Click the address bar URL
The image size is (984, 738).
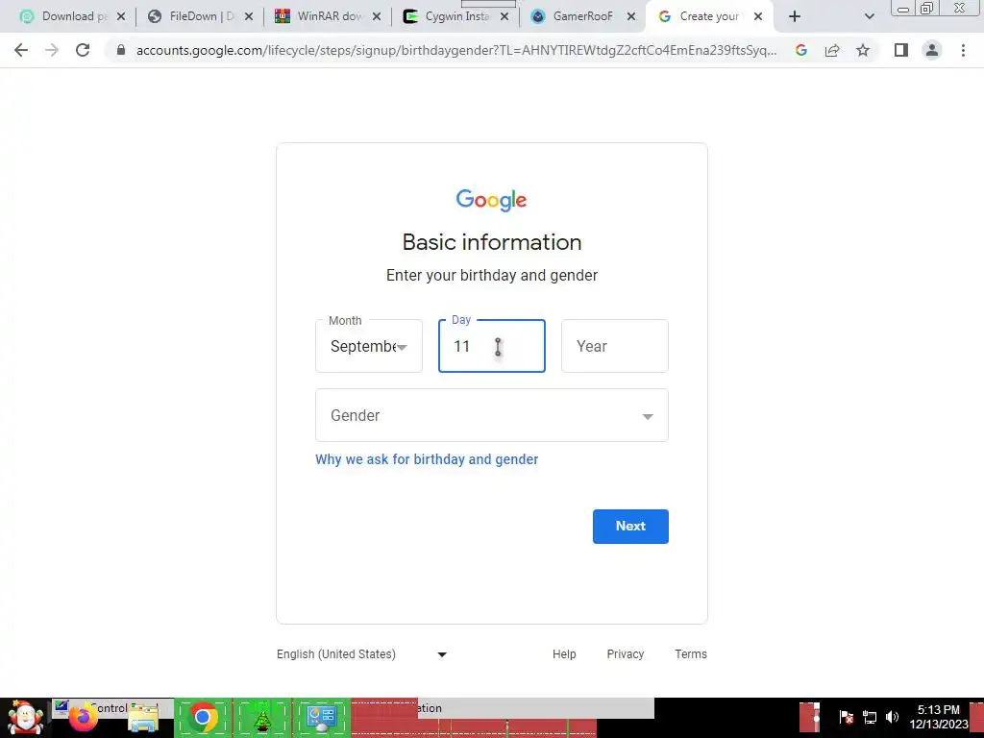[x=456, y=50]
